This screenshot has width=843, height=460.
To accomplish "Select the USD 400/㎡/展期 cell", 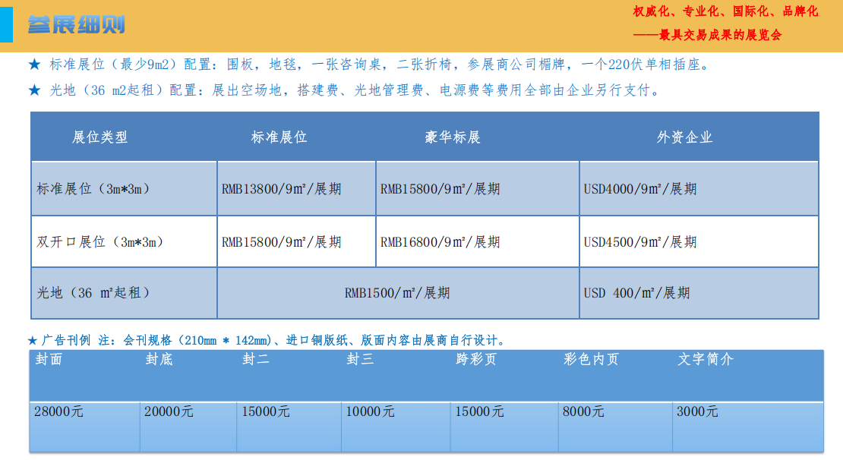I will coord(636,293).
